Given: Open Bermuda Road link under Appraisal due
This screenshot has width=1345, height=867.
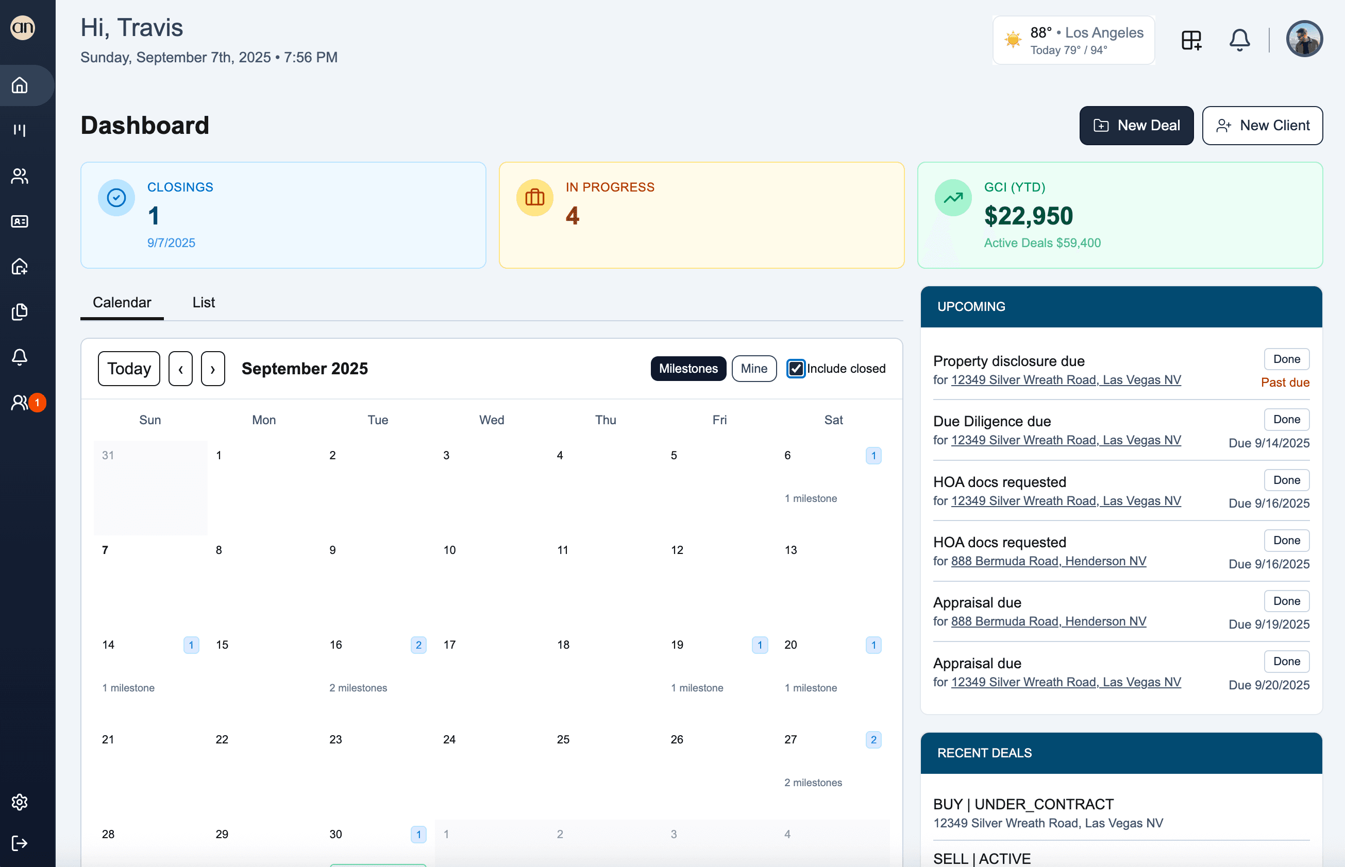Looking at the screenshot, I should [x=1048, y=621].
